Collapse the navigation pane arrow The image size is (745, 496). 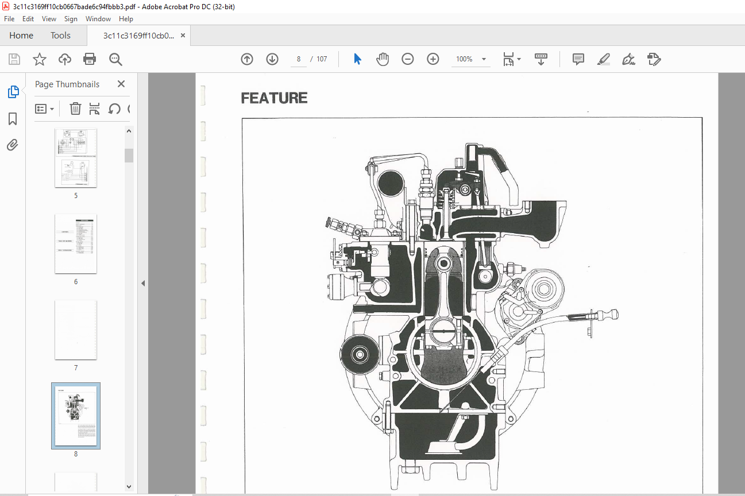[143, 283]
